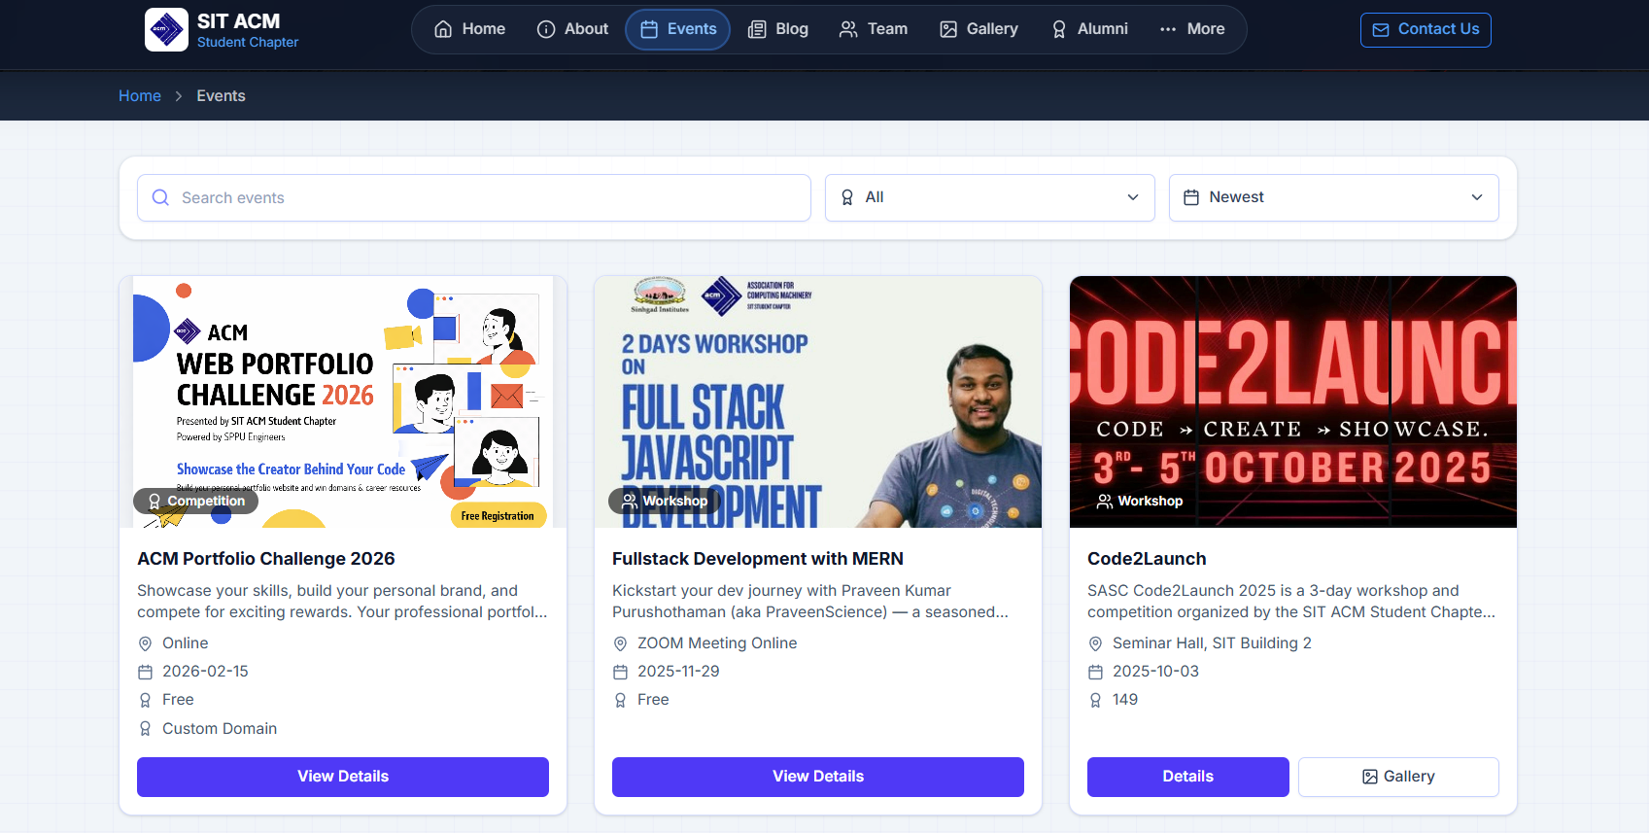Screen dimensions: 1649x833
Task: Click the Fullstack Development with MERN title
Action: tap(758, 559)
